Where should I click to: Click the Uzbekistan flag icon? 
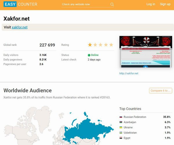(x=121, y=133)
